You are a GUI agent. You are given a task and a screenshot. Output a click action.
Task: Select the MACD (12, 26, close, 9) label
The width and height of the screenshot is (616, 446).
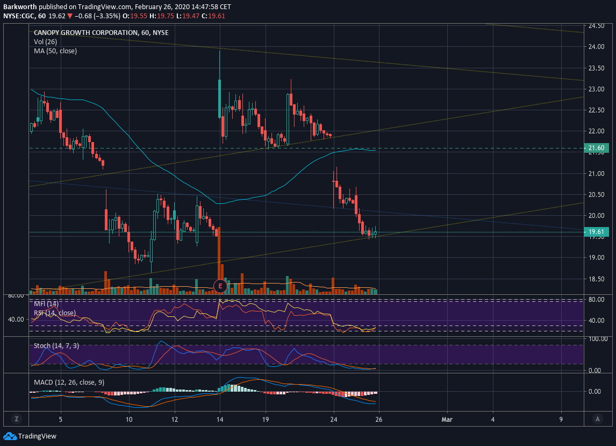tap(69, 383)
